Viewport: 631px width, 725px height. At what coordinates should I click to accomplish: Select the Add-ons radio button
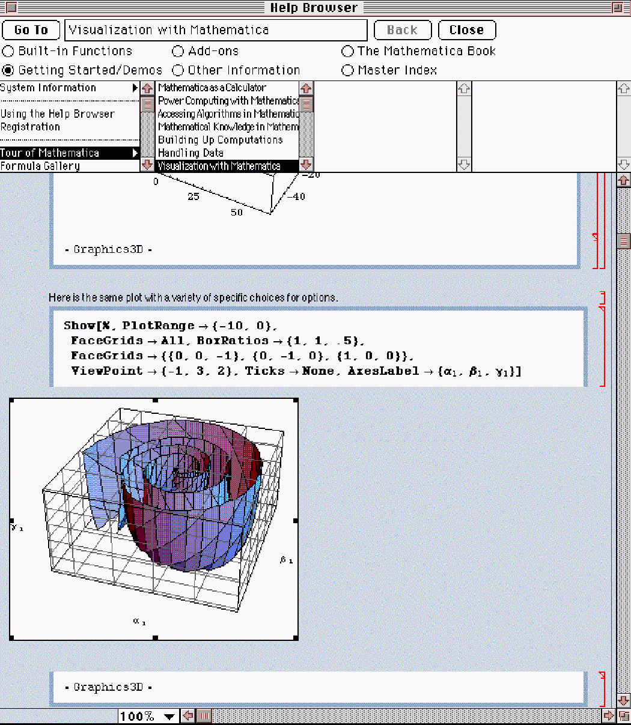coord(178,52)
